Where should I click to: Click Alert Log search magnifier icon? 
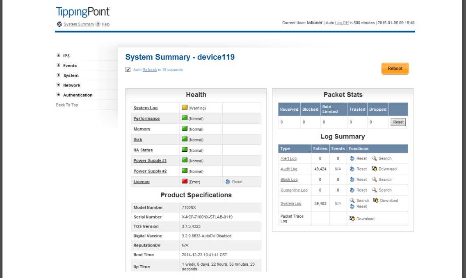(374, 158)
